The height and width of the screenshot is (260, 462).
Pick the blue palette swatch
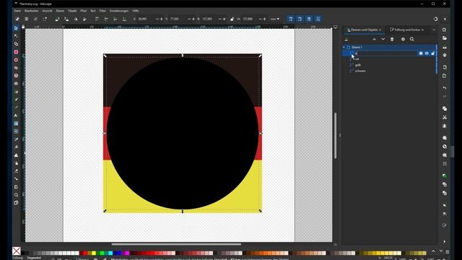click(x=118, y=253)
